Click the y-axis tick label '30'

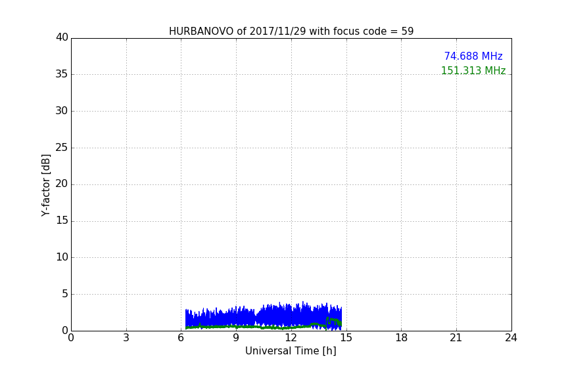point(62,111)
